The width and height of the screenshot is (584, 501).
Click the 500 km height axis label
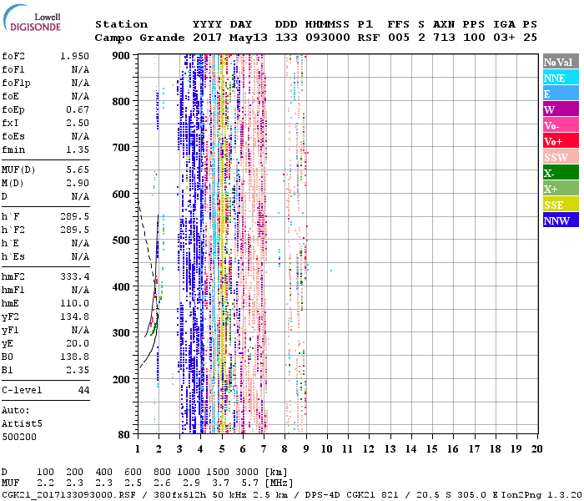[x=121, y=240]
